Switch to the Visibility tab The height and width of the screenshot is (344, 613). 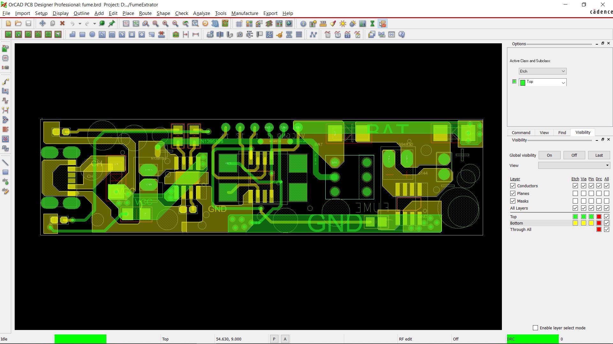tap(583, 132)
